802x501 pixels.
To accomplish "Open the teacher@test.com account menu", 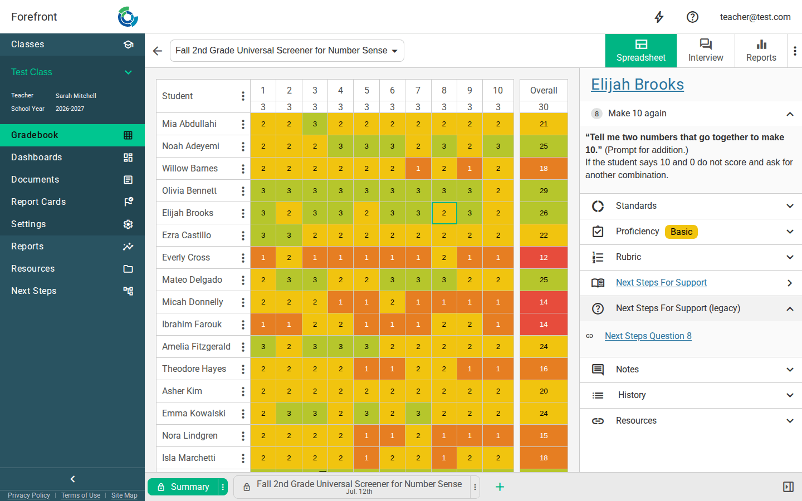I will click(755, 17).
